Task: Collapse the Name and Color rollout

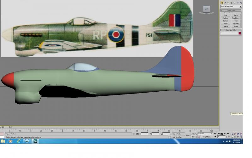Action: (231, 30)
